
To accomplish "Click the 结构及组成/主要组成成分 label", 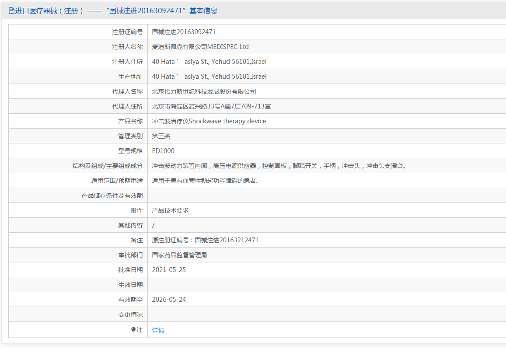I will pos(108,166).
